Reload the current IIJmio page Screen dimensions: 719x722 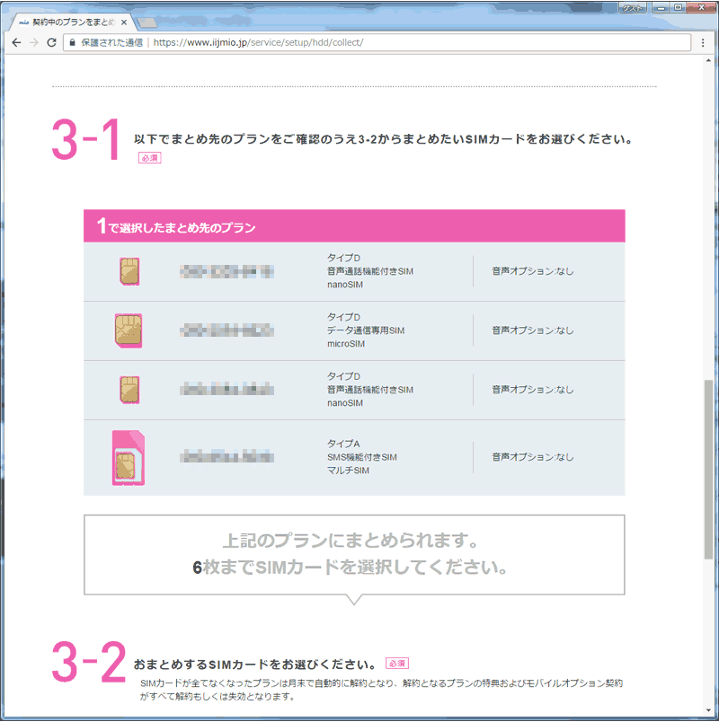point(52,42)
